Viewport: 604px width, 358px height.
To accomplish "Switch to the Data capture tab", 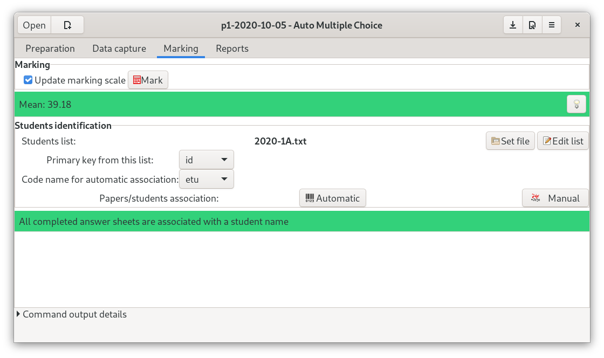I will click(119, 49).
